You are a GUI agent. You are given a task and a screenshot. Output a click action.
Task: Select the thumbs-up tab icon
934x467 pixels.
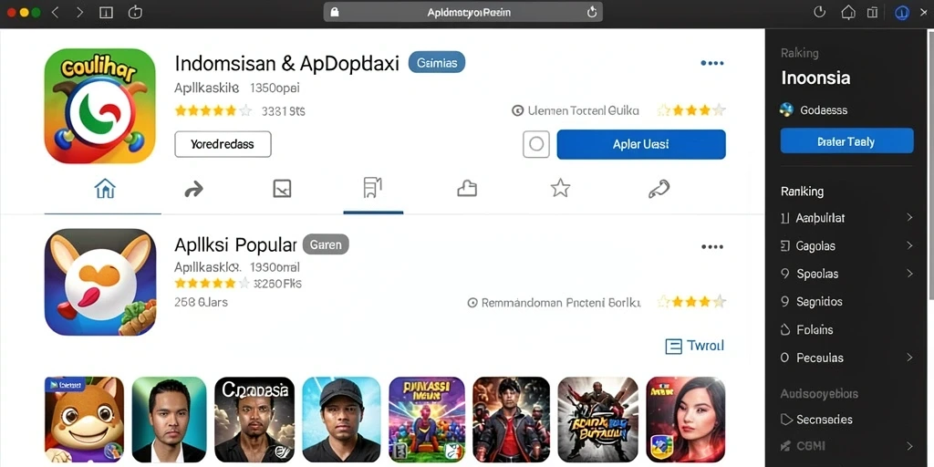(466, 190)
